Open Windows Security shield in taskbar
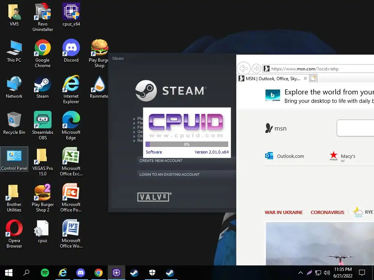The width and height of the screenshot is (374, 280). pyautogui.click(x=152, y=273)
